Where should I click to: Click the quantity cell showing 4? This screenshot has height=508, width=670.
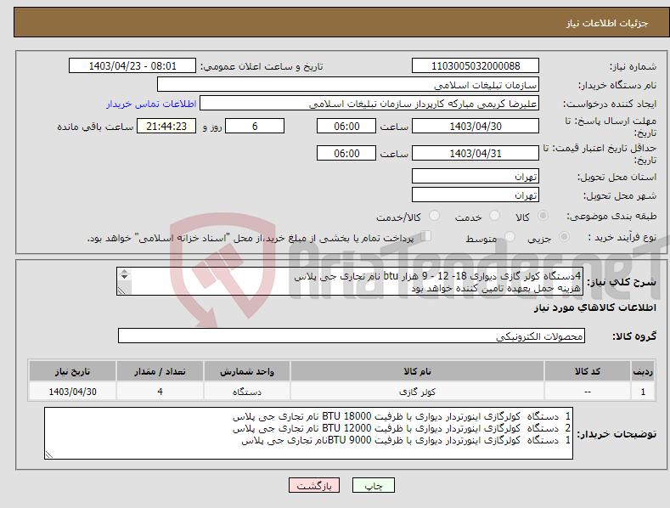[160, 392]
